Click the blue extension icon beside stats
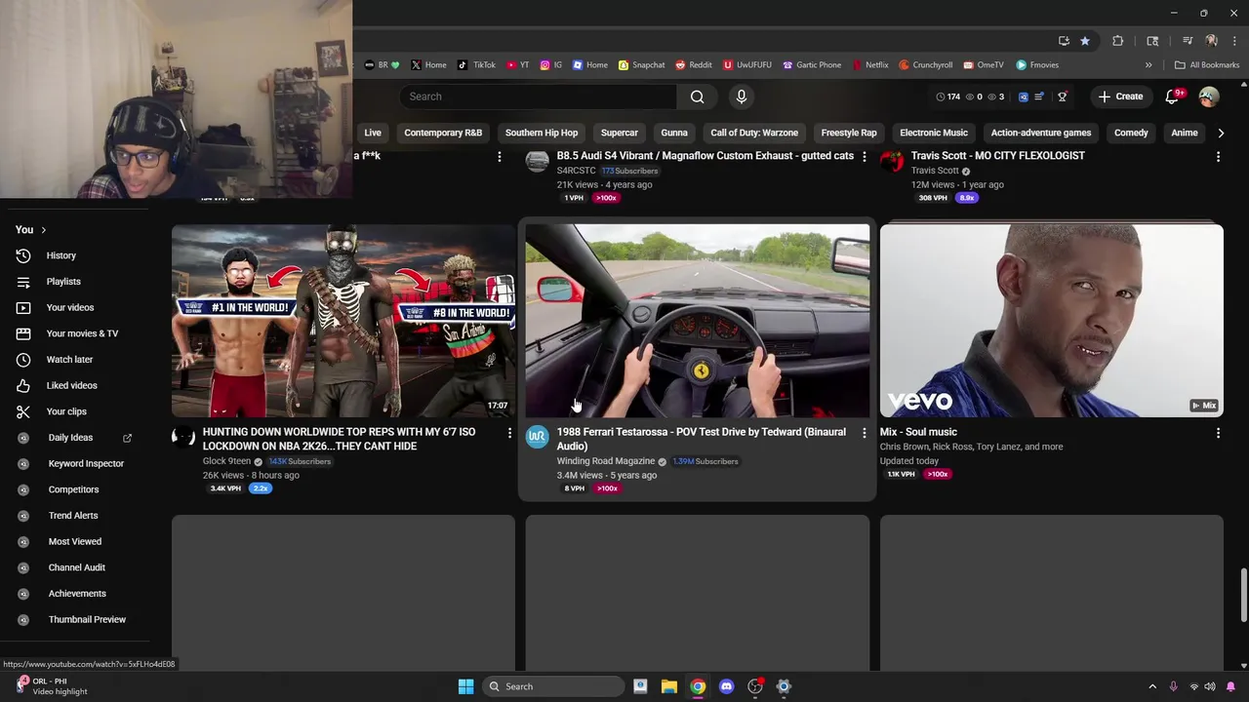Image resolution: width=1249 pixels, height=702 pixels. click(1023, 97)
